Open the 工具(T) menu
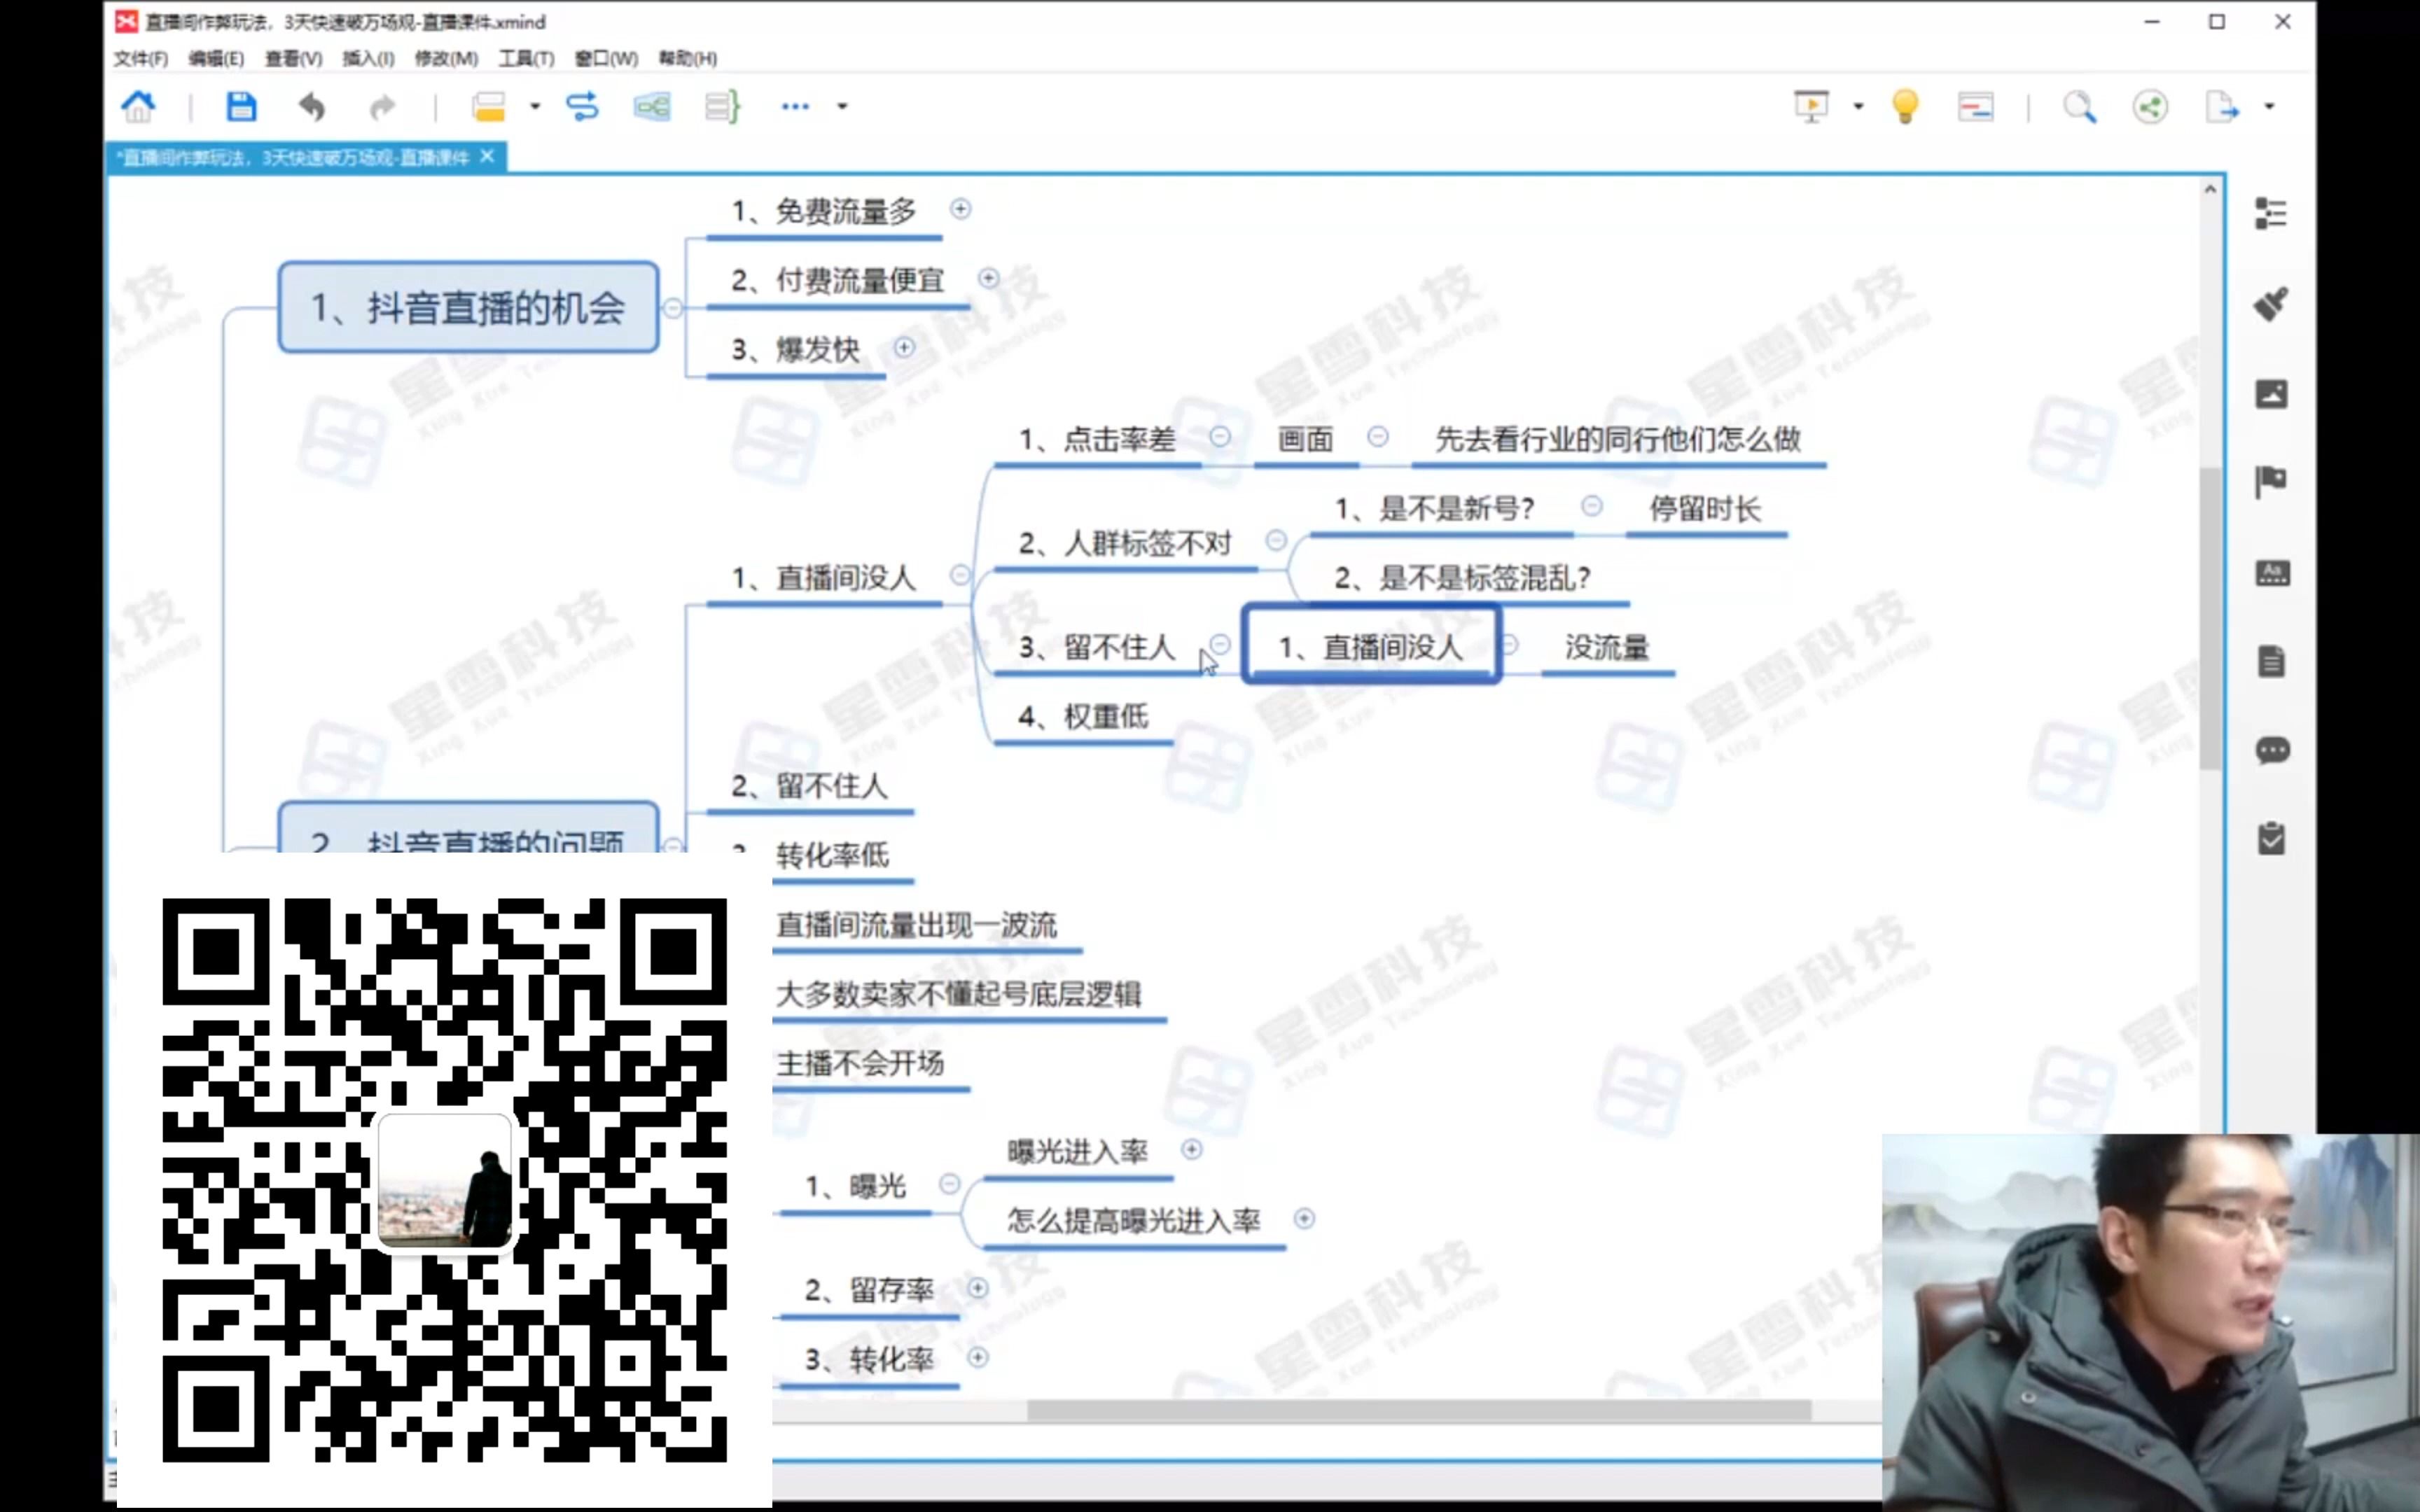2420x1512 pixels. coord(526,58)
